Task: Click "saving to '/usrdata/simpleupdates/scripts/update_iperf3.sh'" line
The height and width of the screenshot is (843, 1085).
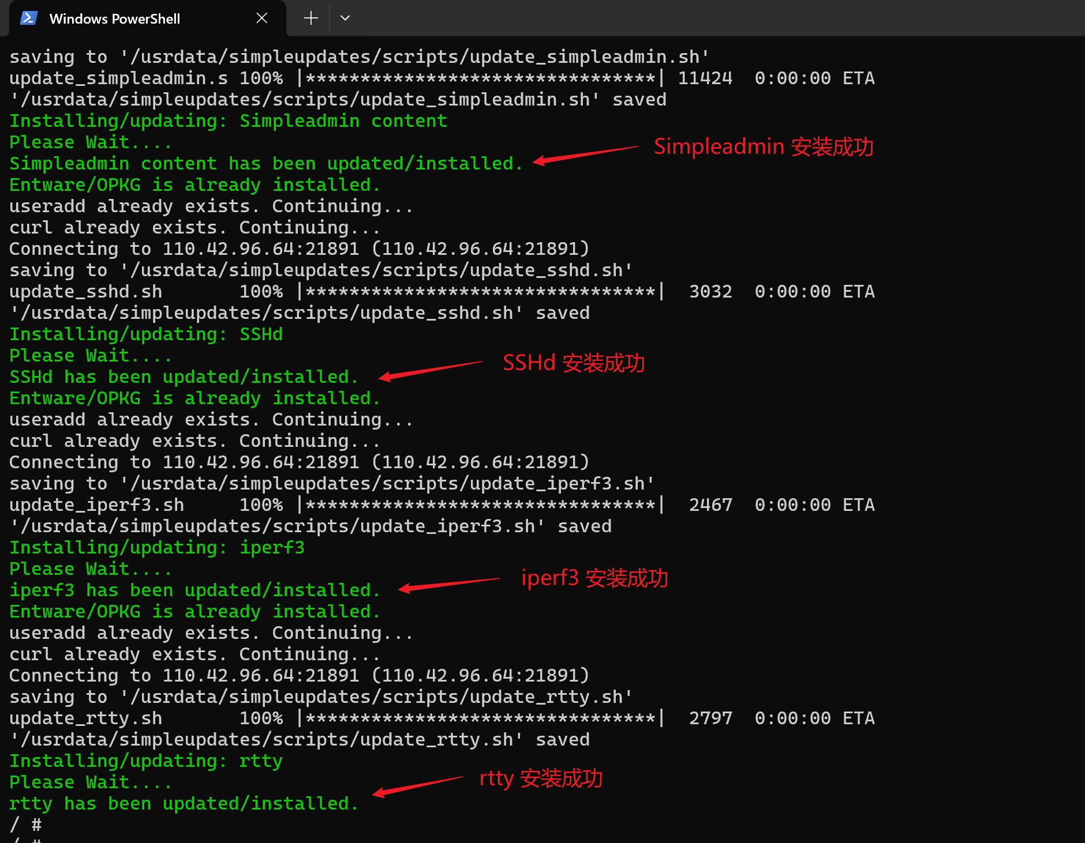Action: coord(332,484)
